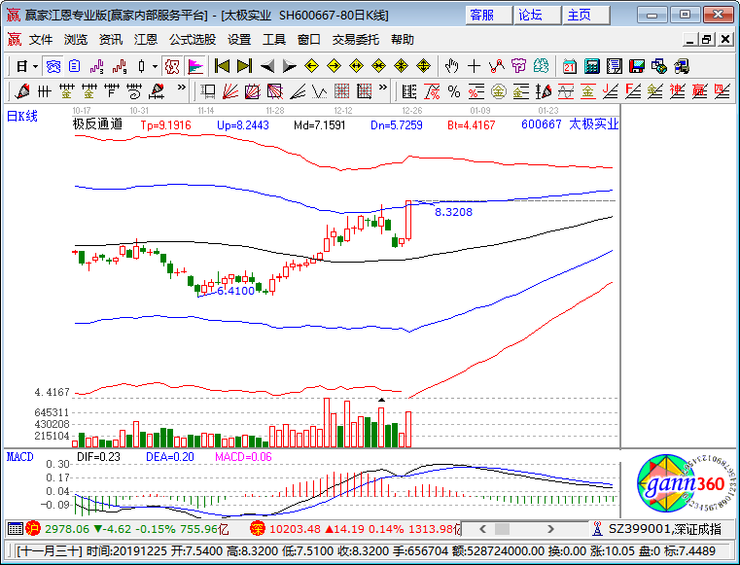The image size is (740, 565).
Task: Click the black percent sign icon
Action: 454,91
